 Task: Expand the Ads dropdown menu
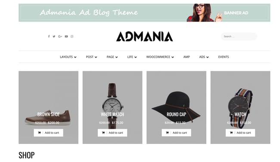204,57
